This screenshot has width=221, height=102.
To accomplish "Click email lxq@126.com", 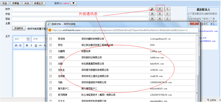I will [156, 76].
